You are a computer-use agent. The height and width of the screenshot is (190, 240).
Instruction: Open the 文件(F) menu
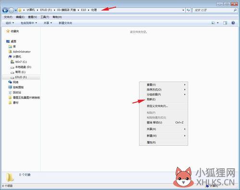point(8,17)
